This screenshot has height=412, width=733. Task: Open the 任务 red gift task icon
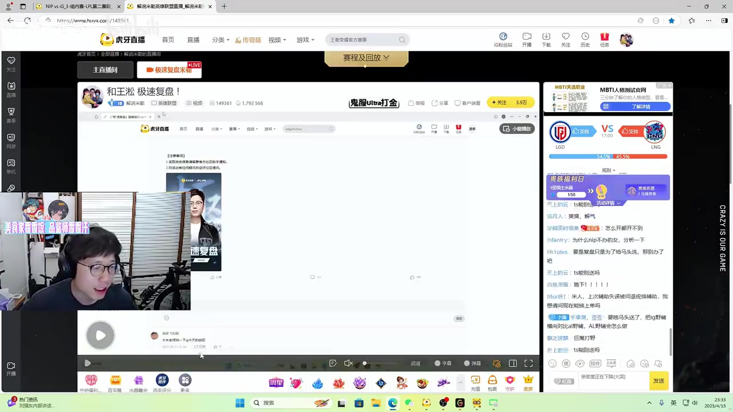(604, 39)
